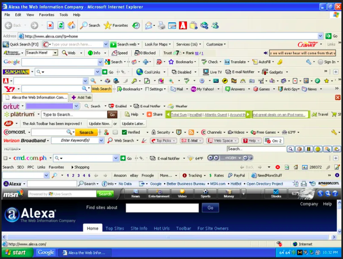The image size is (343, 259).
Task: Click the Comcast wrench icon
Action: [334, 132]
